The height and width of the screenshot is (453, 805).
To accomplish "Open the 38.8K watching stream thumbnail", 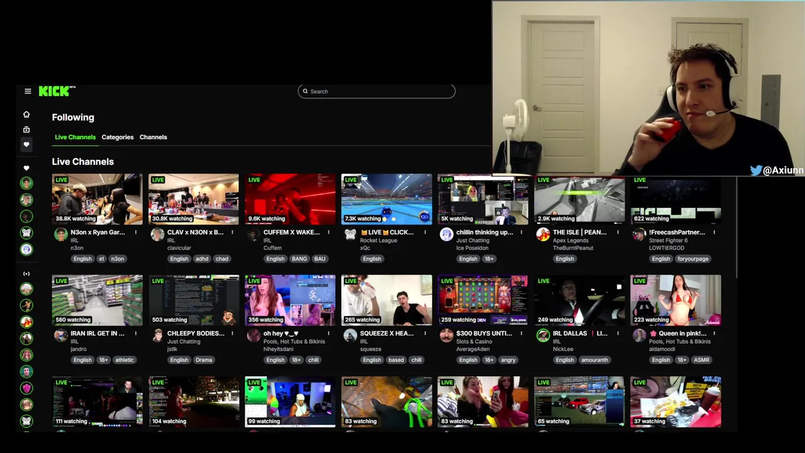I will (97, 199).
